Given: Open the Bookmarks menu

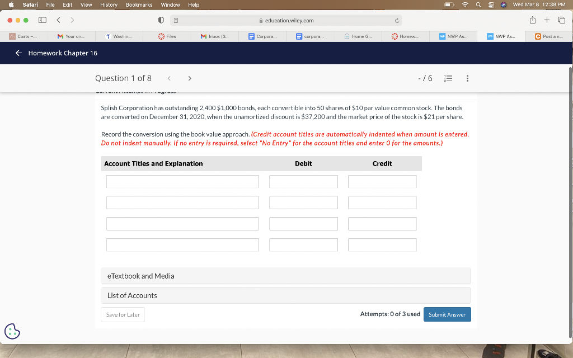Looking at the screenshot, I should point(139,4).
